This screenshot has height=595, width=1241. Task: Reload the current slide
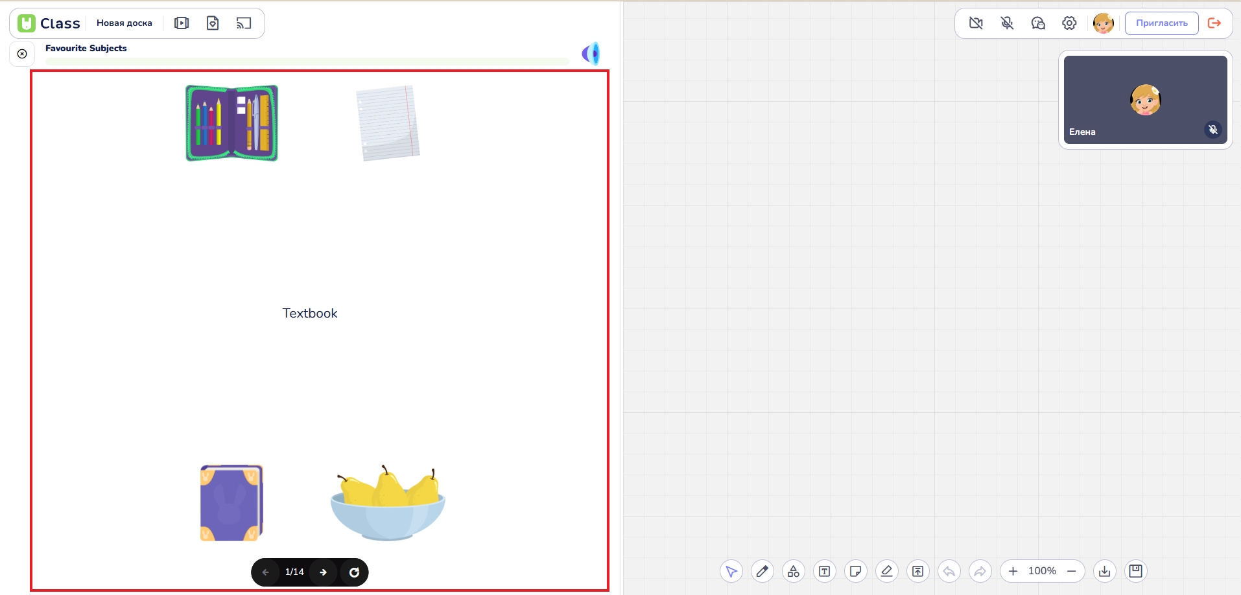(x=354, y=572)
